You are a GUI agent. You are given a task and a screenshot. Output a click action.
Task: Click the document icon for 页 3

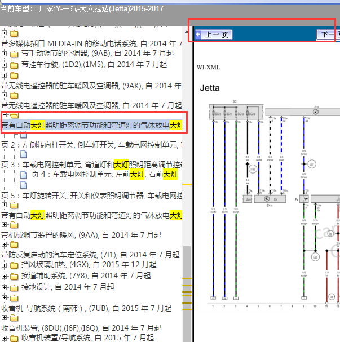click(x=24, y=154)
